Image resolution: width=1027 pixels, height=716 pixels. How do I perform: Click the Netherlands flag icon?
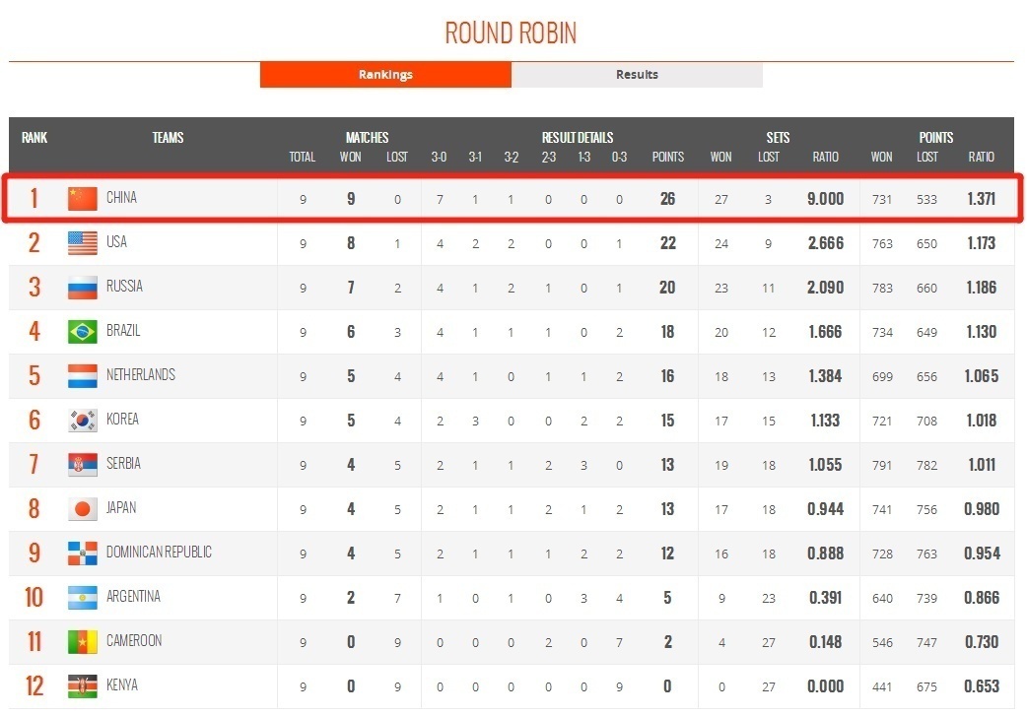pyautogui.click(x=83, y=376)
